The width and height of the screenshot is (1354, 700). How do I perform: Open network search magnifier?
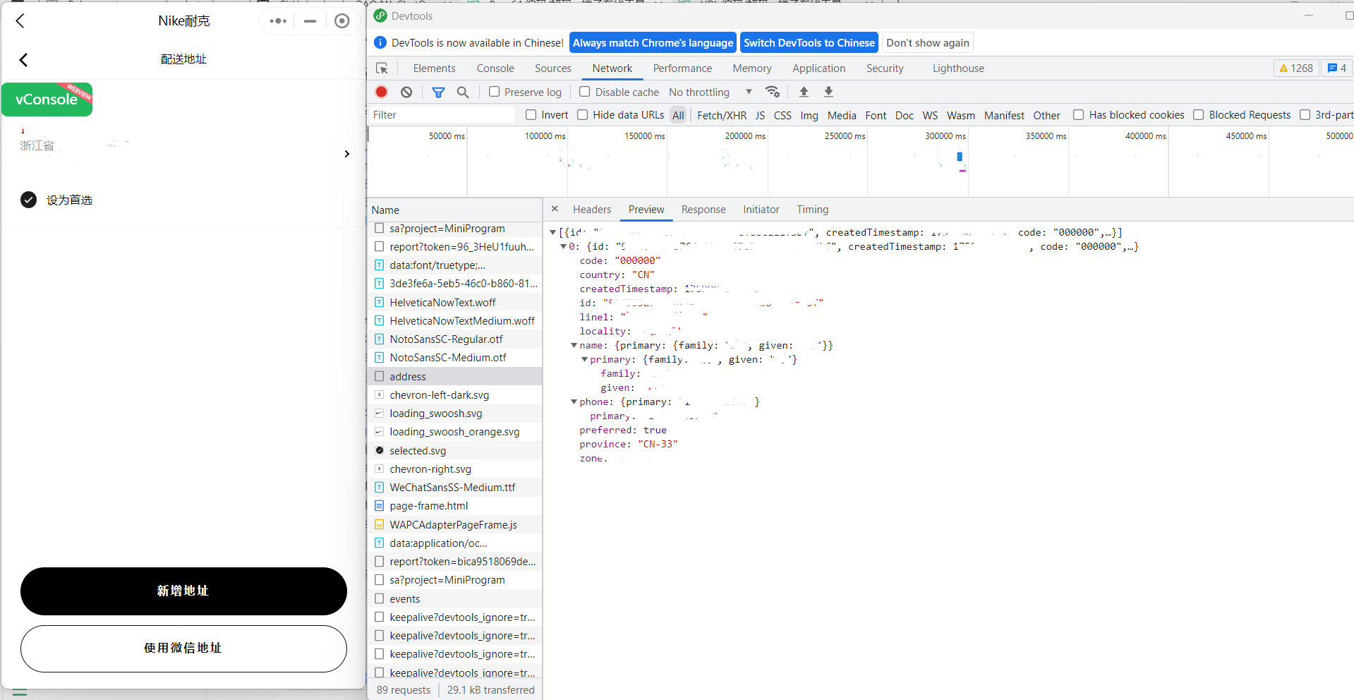tap(463, 92)
